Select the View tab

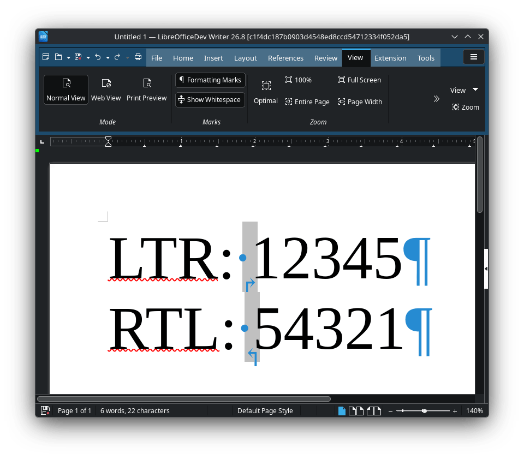pyautogui.click(x=355, y=58)
